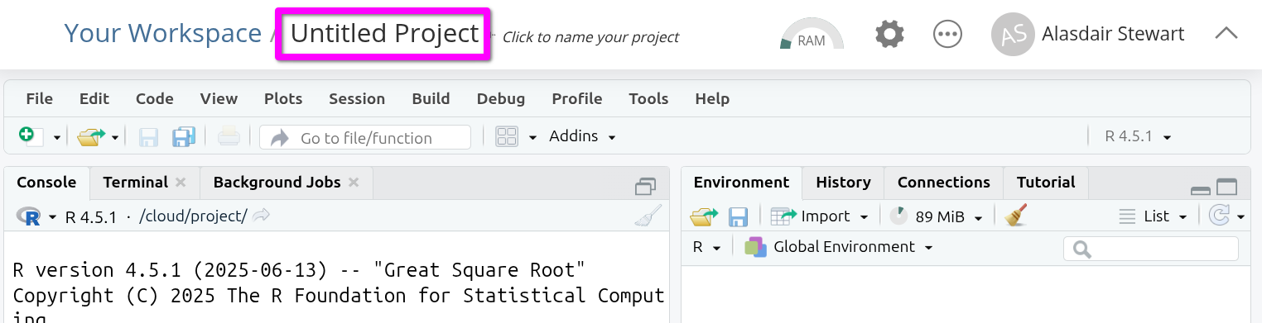Switch to the Background Jobs tab

click(x=277, y=183)
